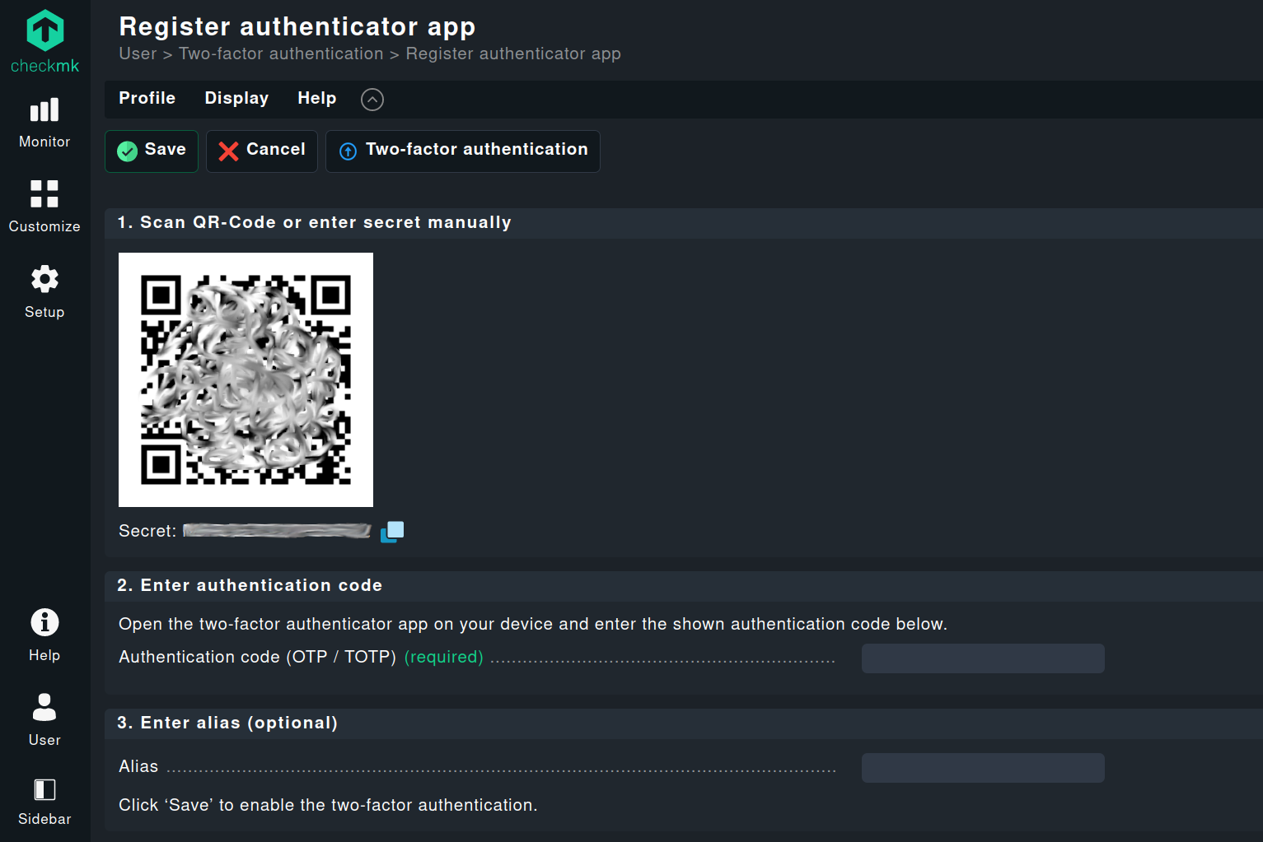Click the Cancel button
Screen dimensions: 1263x842
[262, 151]
